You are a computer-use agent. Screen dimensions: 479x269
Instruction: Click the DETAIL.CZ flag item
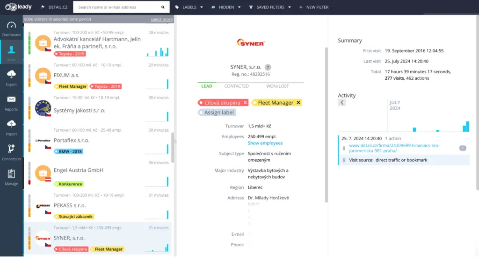[x=54, y=7]
